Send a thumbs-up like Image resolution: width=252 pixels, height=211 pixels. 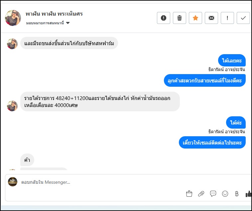point(248,194)
